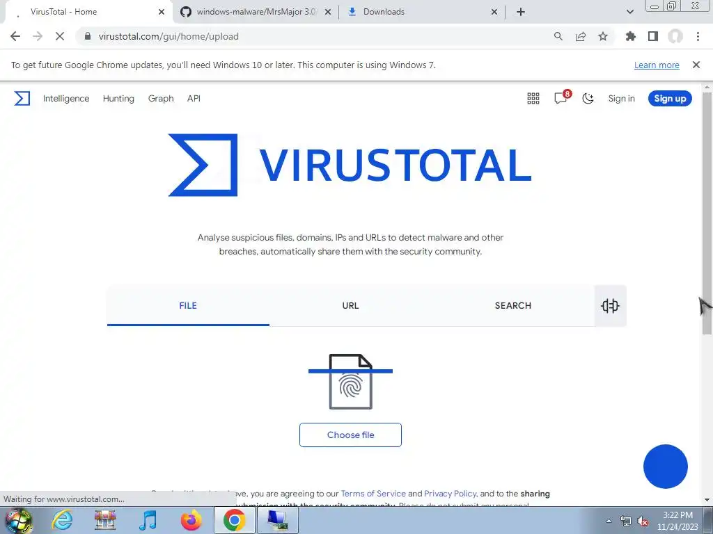Open the Privacy Policy link
Viewport: 713px width, 534px height.
coord(450,494)
